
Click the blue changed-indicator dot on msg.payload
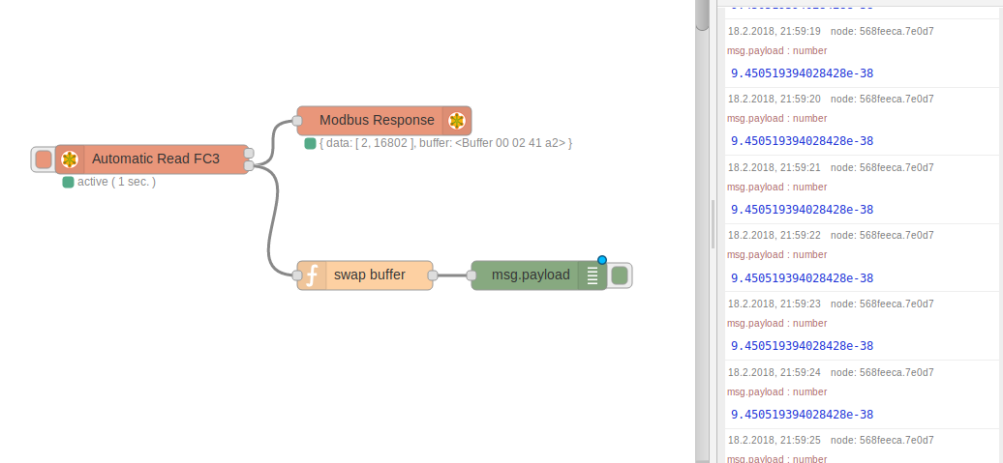pos(602,260)
